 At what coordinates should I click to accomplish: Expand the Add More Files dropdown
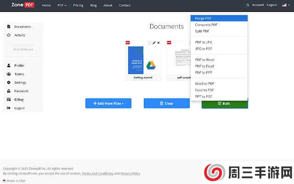click(108, 103)
